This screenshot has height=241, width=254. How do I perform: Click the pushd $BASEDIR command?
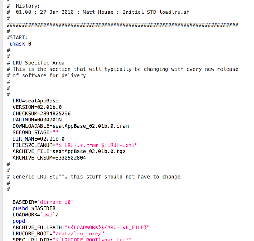tap(34, 208)
